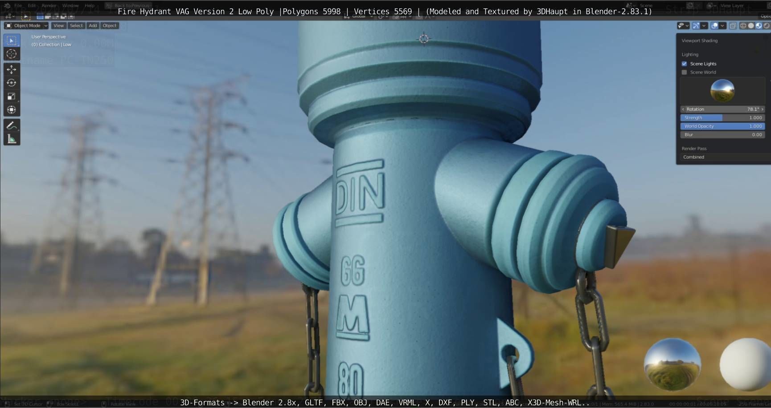This screenshot has height=408, width=771.
Task: Switch to Material Preview shading
Action: click(759, 26)
